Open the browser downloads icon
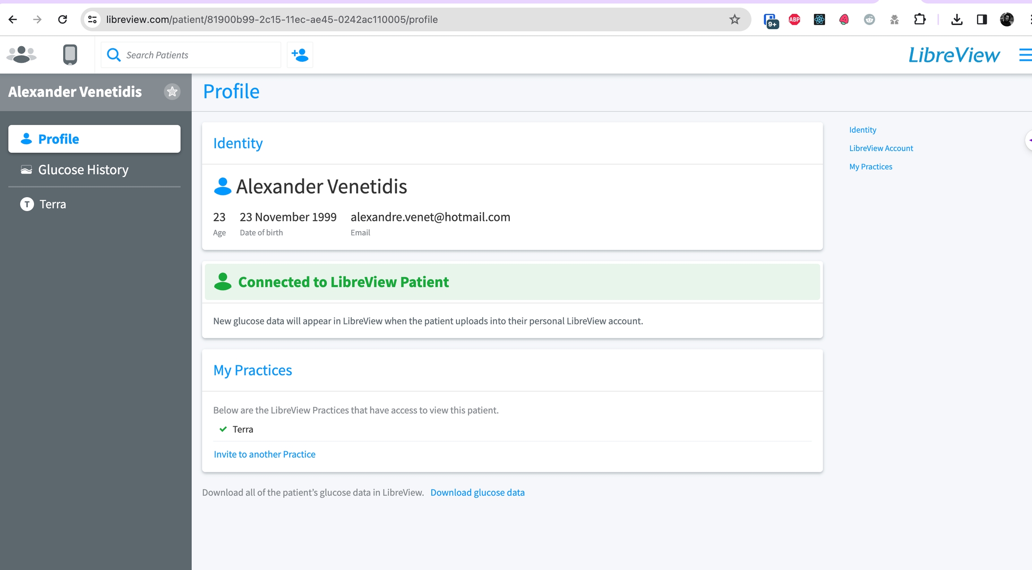The image size is (1032, 570). tap(956, 19)
